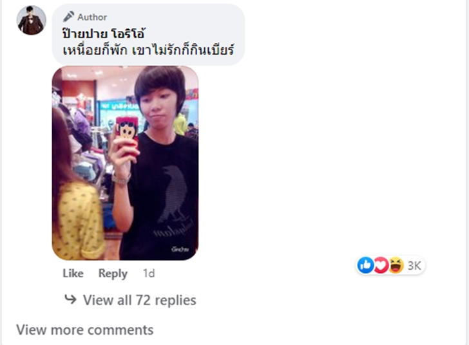
Task: Open the attached mirror selfie photo
Action: coord(125,163)
